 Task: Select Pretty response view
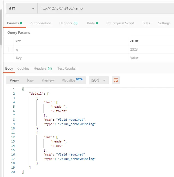pyautogui.click(x=14, y=80)
